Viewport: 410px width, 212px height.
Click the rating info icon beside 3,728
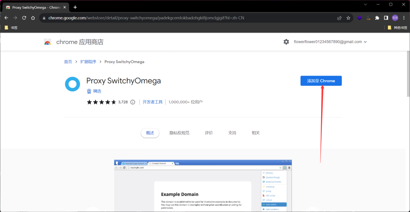tap(133, 102)
